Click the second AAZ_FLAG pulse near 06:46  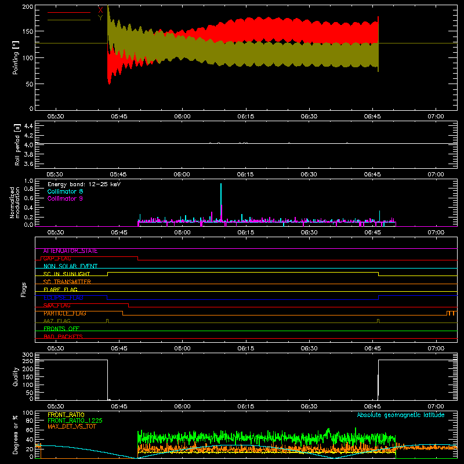click(378, 321)
